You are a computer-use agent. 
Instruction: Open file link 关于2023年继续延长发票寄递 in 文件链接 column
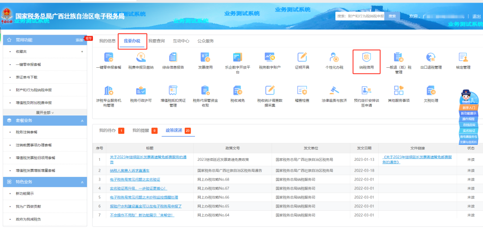tap(417, 160)
